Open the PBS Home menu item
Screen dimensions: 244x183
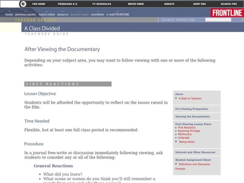(x=38, y=4)
